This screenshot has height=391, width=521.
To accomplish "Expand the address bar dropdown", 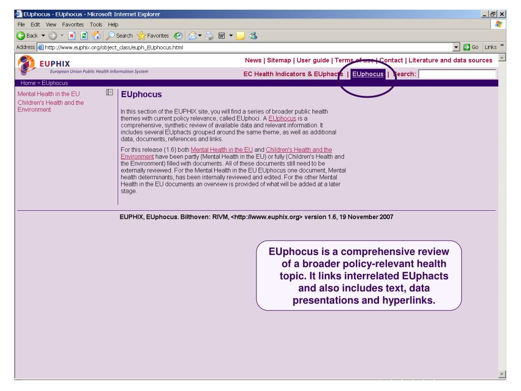I will click(x=456, y=47).
